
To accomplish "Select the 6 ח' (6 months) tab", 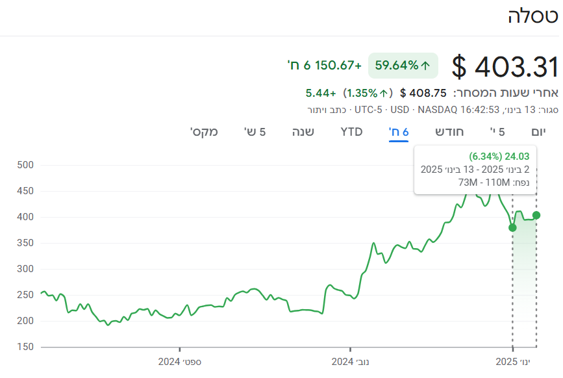I will coord(399,132).
